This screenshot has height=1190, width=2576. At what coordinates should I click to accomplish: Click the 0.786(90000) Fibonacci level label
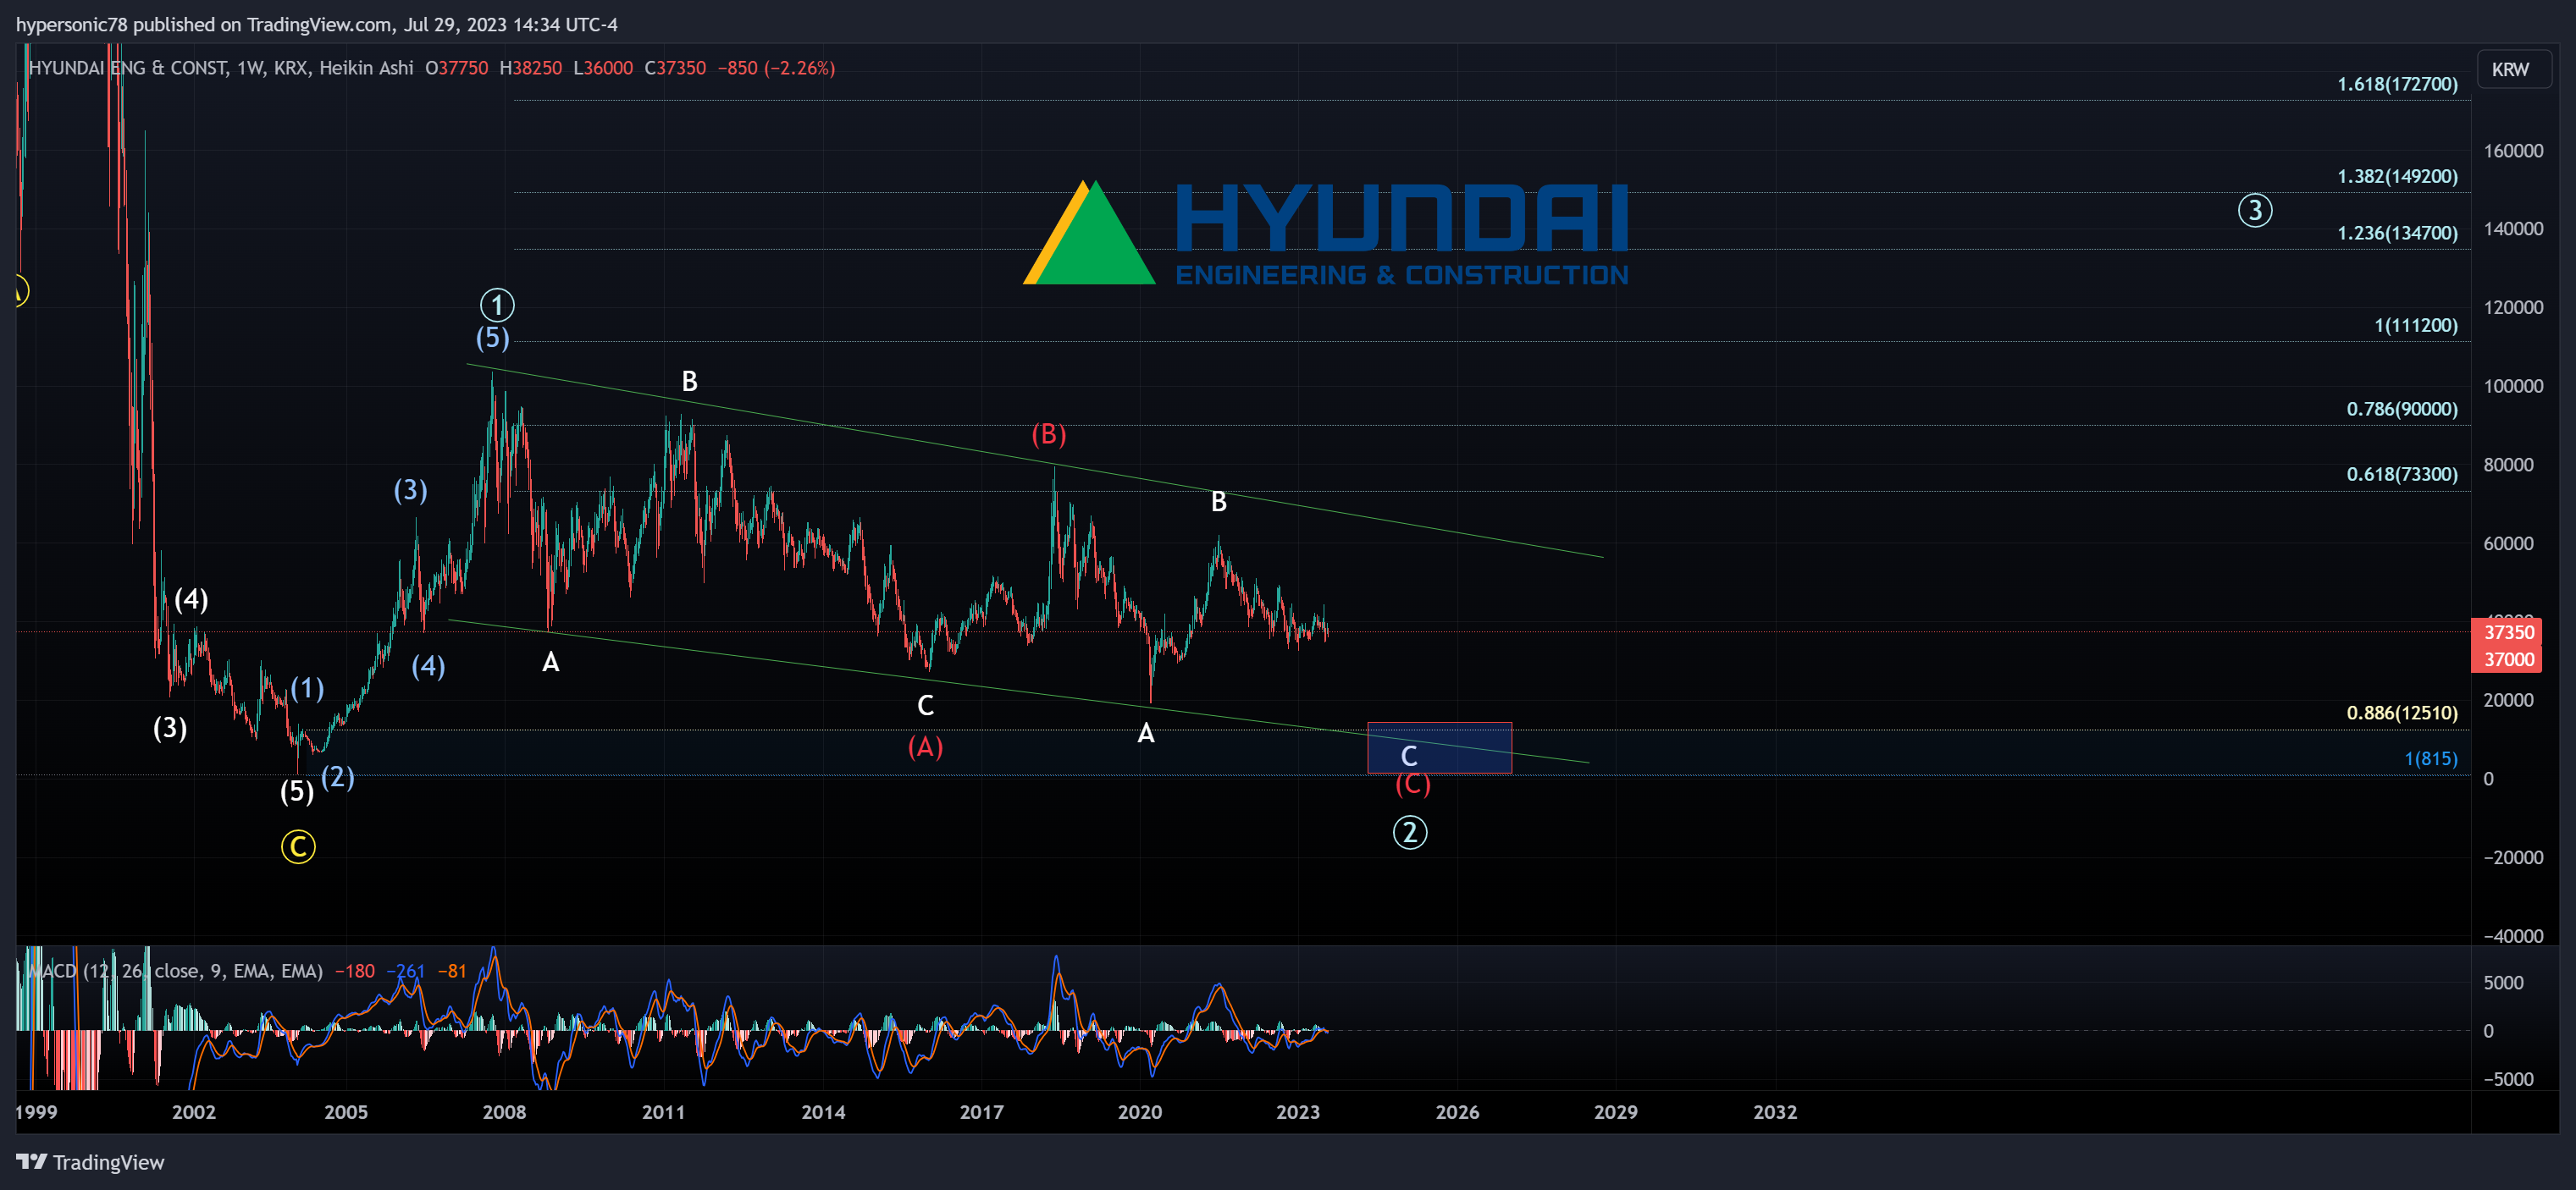(2402, 409)
